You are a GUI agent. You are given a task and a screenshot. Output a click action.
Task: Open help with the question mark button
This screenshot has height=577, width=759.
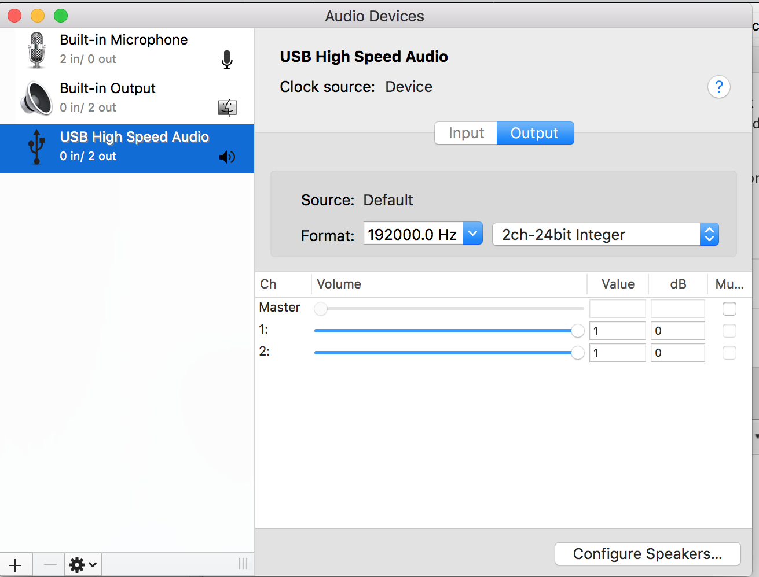(x=718, y=87)
